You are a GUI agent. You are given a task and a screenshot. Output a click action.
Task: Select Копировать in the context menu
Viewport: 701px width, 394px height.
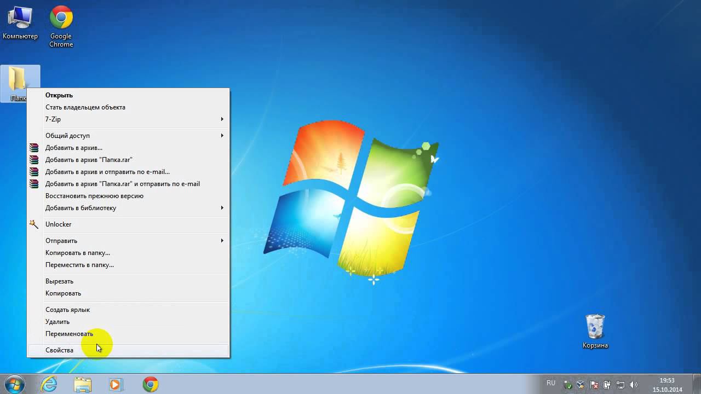point(128,293)
